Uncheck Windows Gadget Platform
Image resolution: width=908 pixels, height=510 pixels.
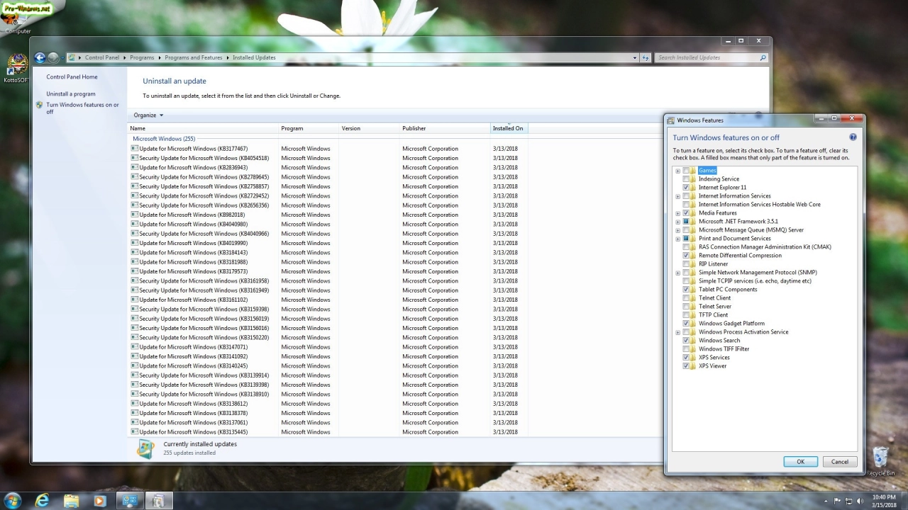click(685, 324)
